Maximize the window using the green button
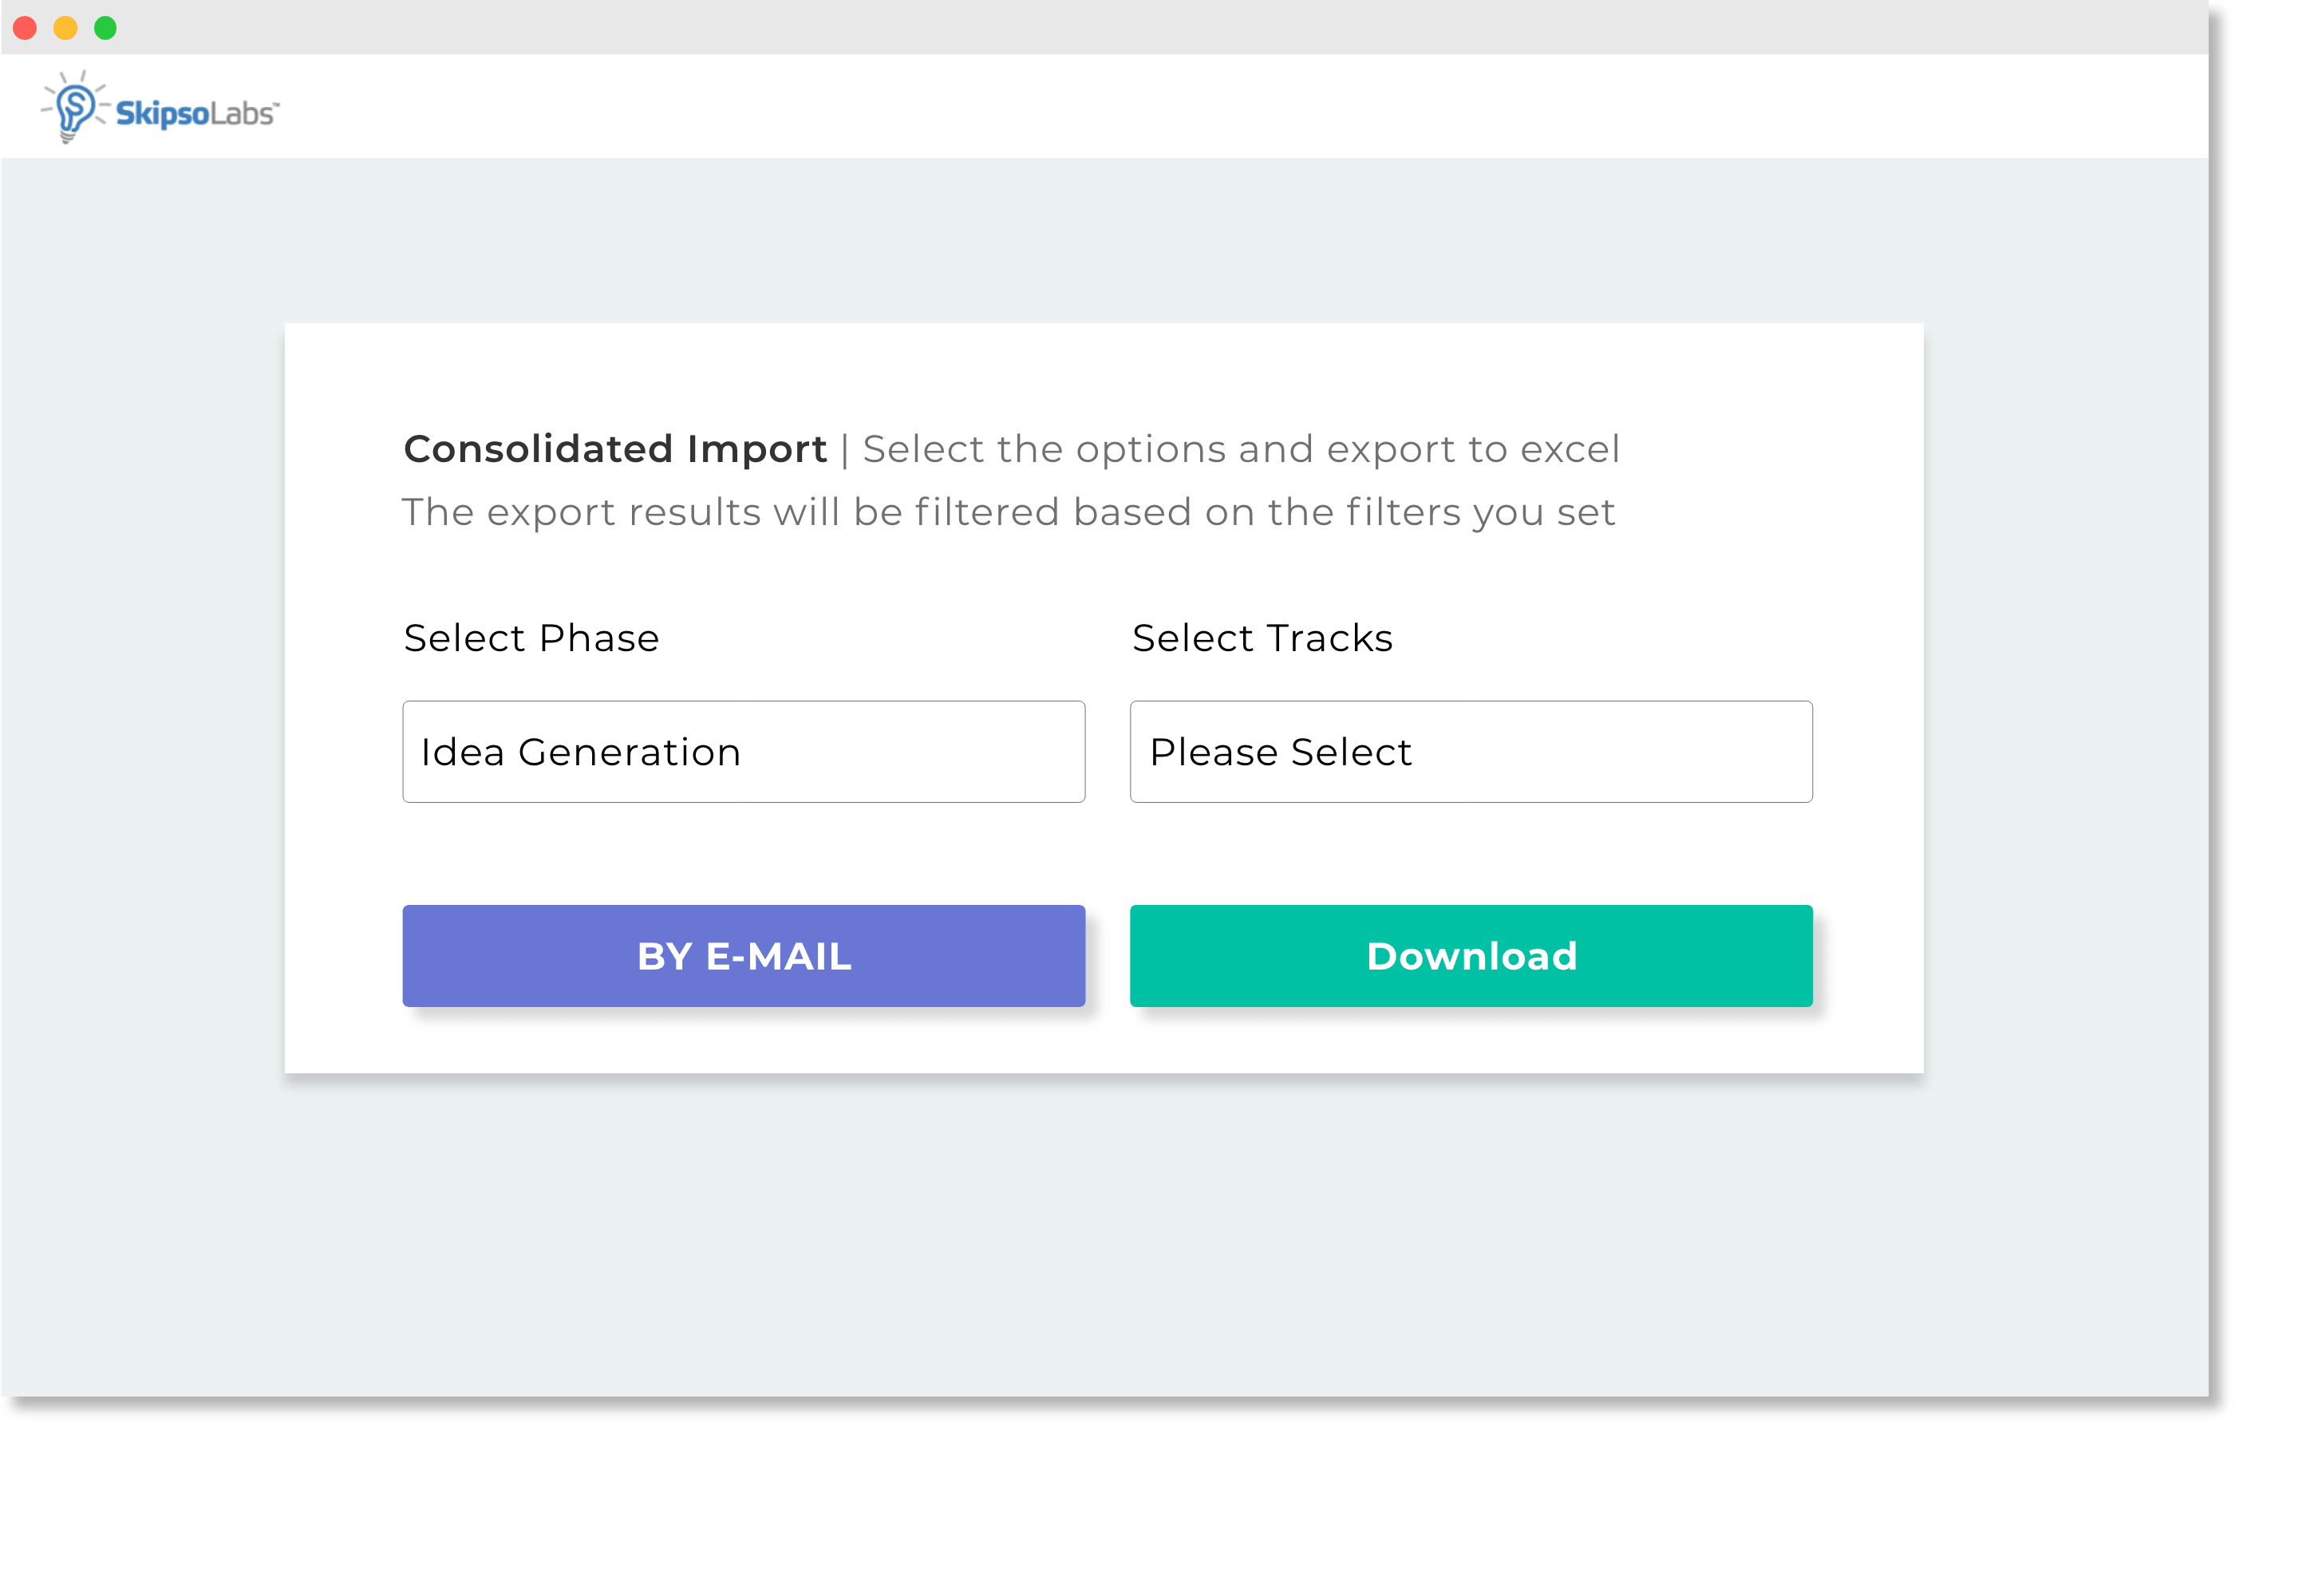The width and height of the screenshot is (2314, 1596). coord(105,28)
